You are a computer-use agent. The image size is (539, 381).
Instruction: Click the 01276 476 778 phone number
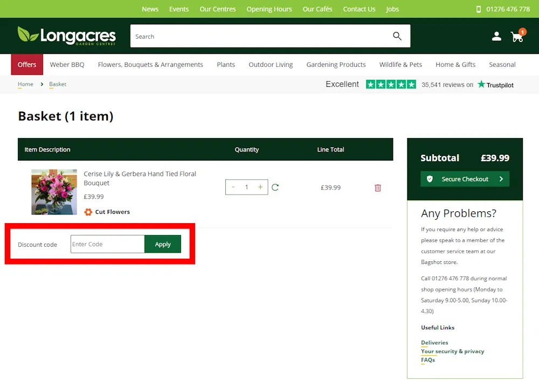[508, 9]
